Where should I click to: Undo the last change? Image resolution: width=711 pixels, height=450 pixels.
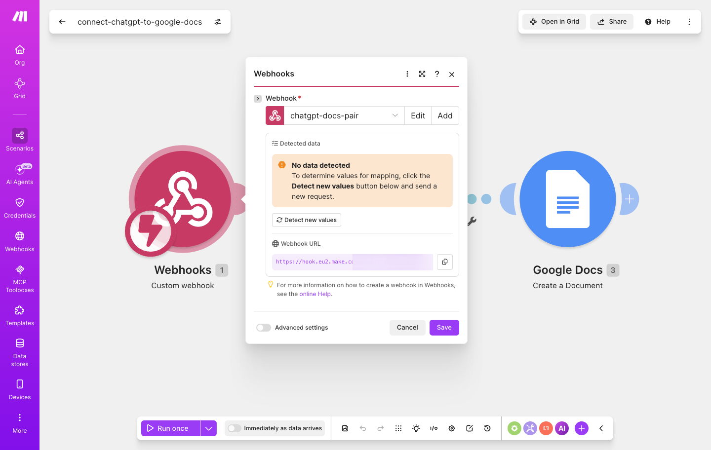pos(363,428)
